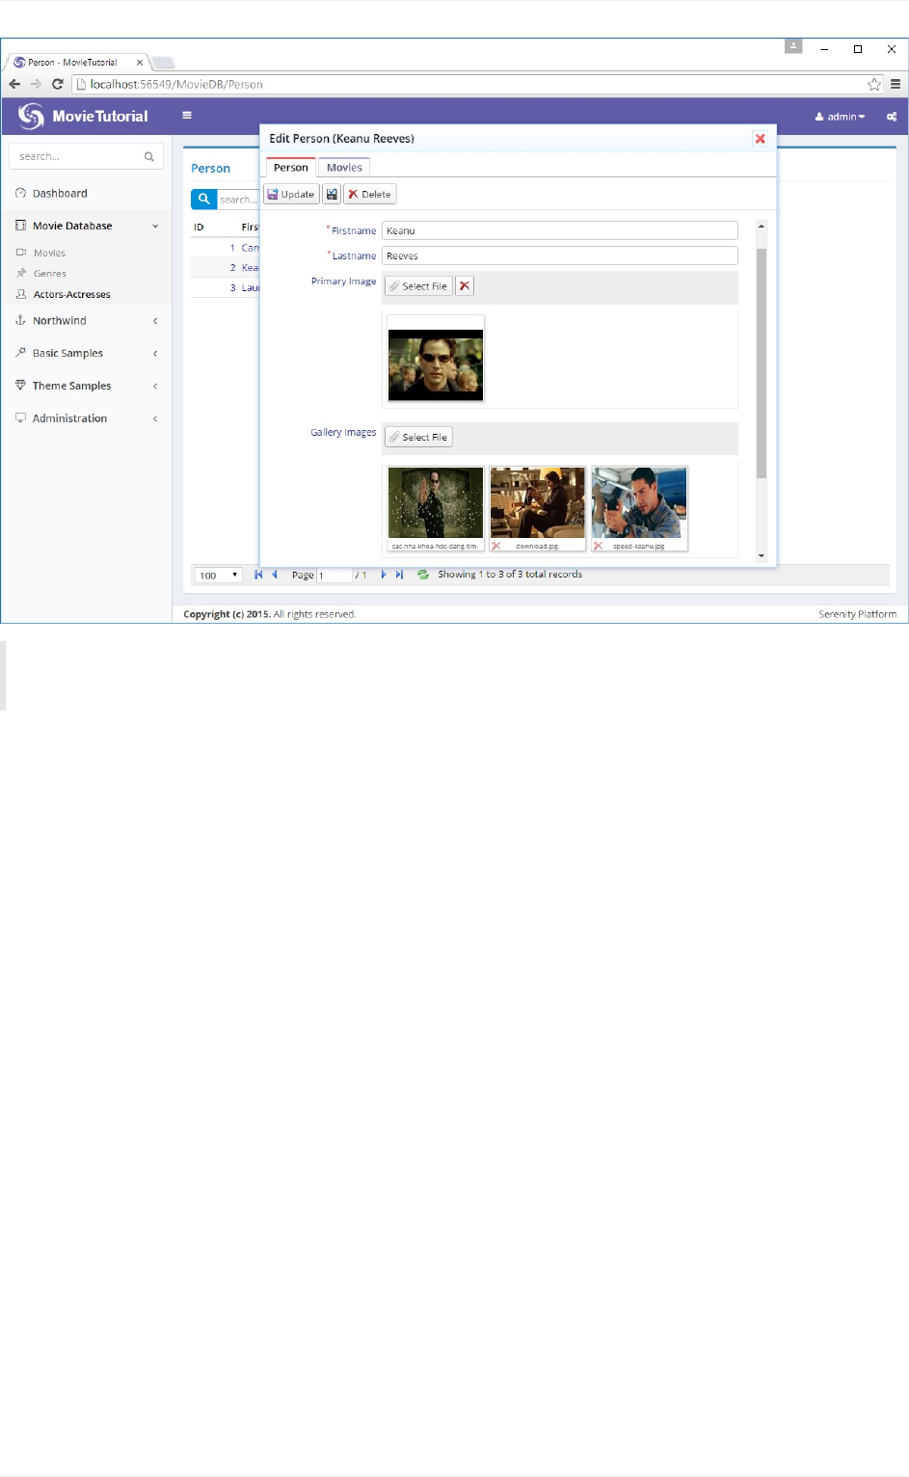
Task: Click the sidebar search magnifier icon
Action: click(149, 156)
